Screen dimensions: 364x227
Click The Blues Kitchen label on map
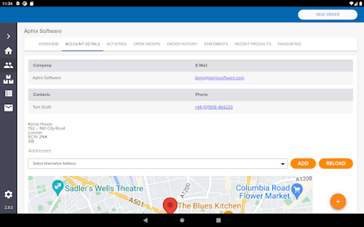coord(209,206)
